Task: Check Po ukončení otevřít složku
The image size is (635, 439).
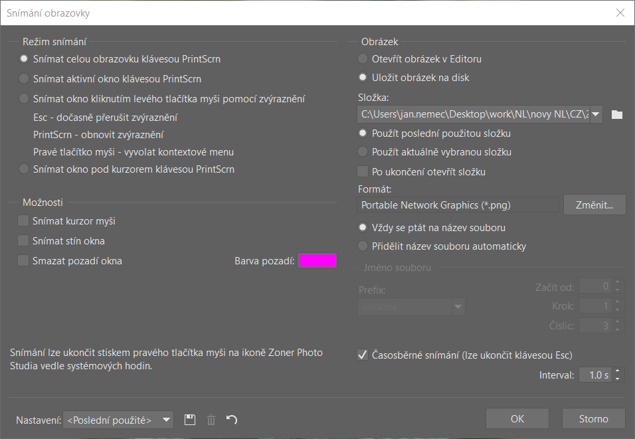Action: [x=363, y=172]
